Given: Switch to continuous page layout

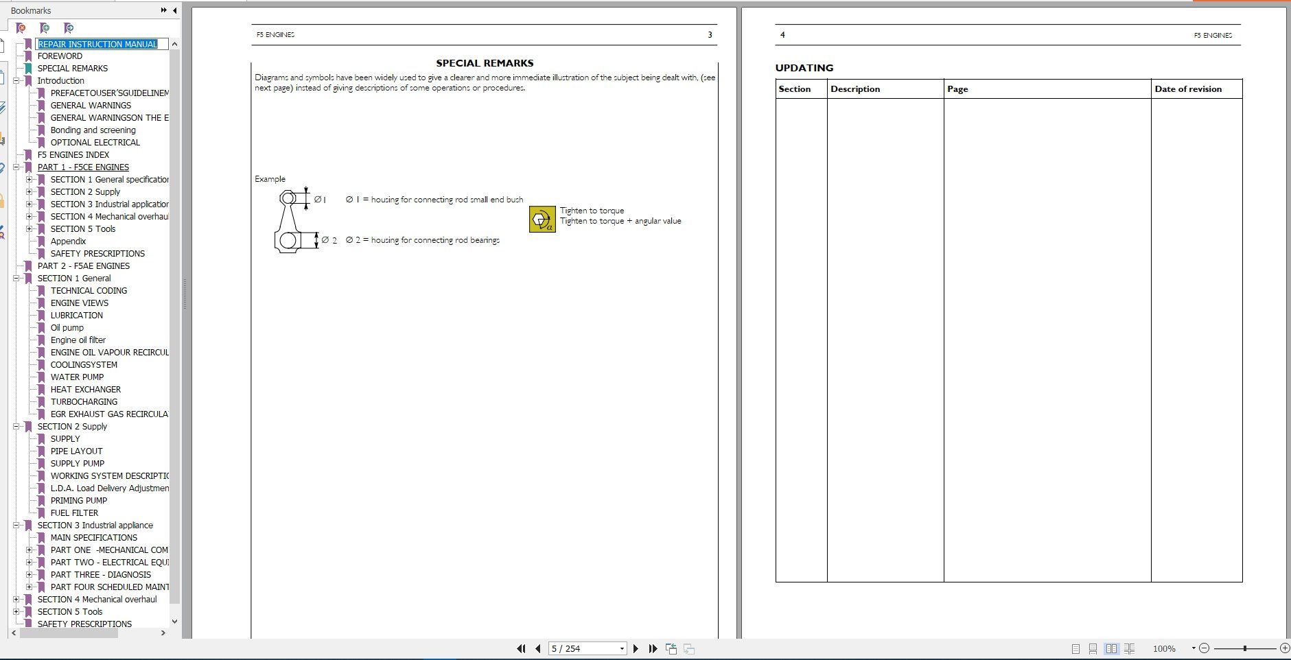Looking at the screenshot, I should pyautogui.click(x=1093, y=648).
